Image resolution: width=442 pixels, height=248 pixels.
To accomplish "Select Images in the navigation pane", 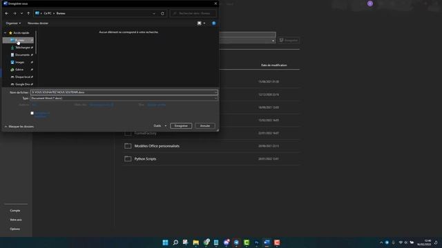I will click(x=20, y=62).
